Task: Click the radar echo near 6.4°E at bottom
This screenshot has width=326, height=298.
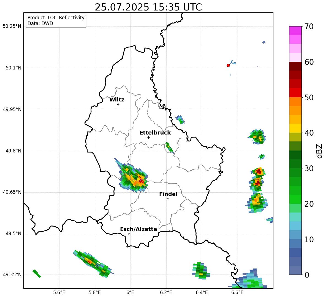Action: pos(200,270)
